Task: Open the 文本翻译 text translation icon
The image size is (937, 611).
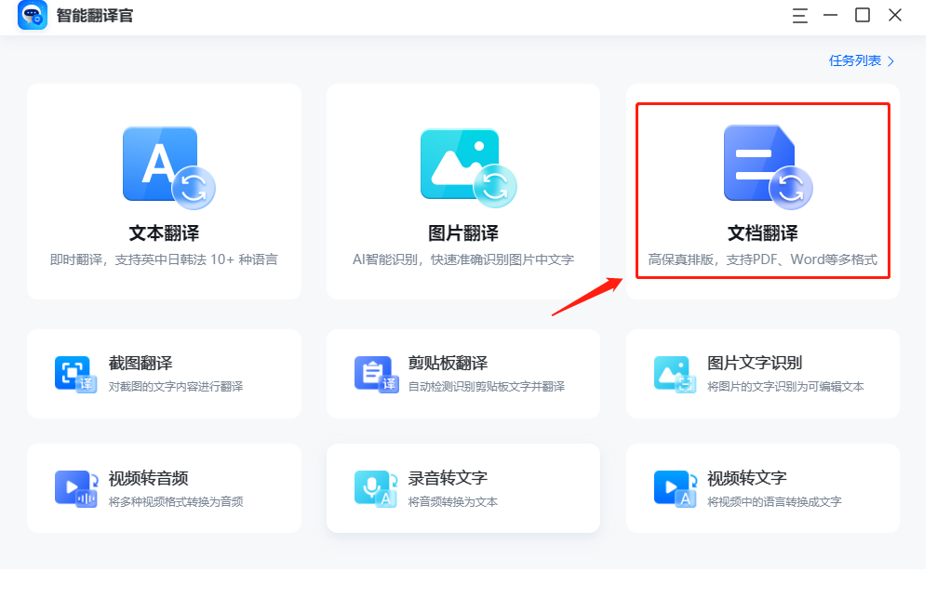Action: 168,167
